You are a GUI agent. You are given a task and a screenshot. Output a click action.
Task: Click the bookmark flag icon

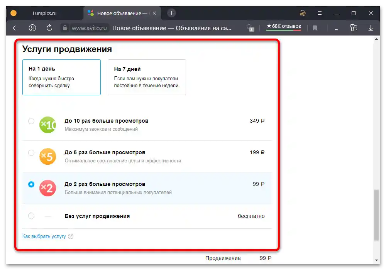click(315, 28)
